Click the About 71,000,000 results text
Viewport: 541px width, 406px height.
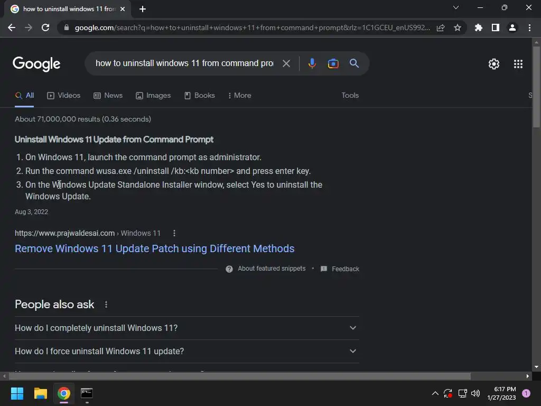(x=83, y=119)
